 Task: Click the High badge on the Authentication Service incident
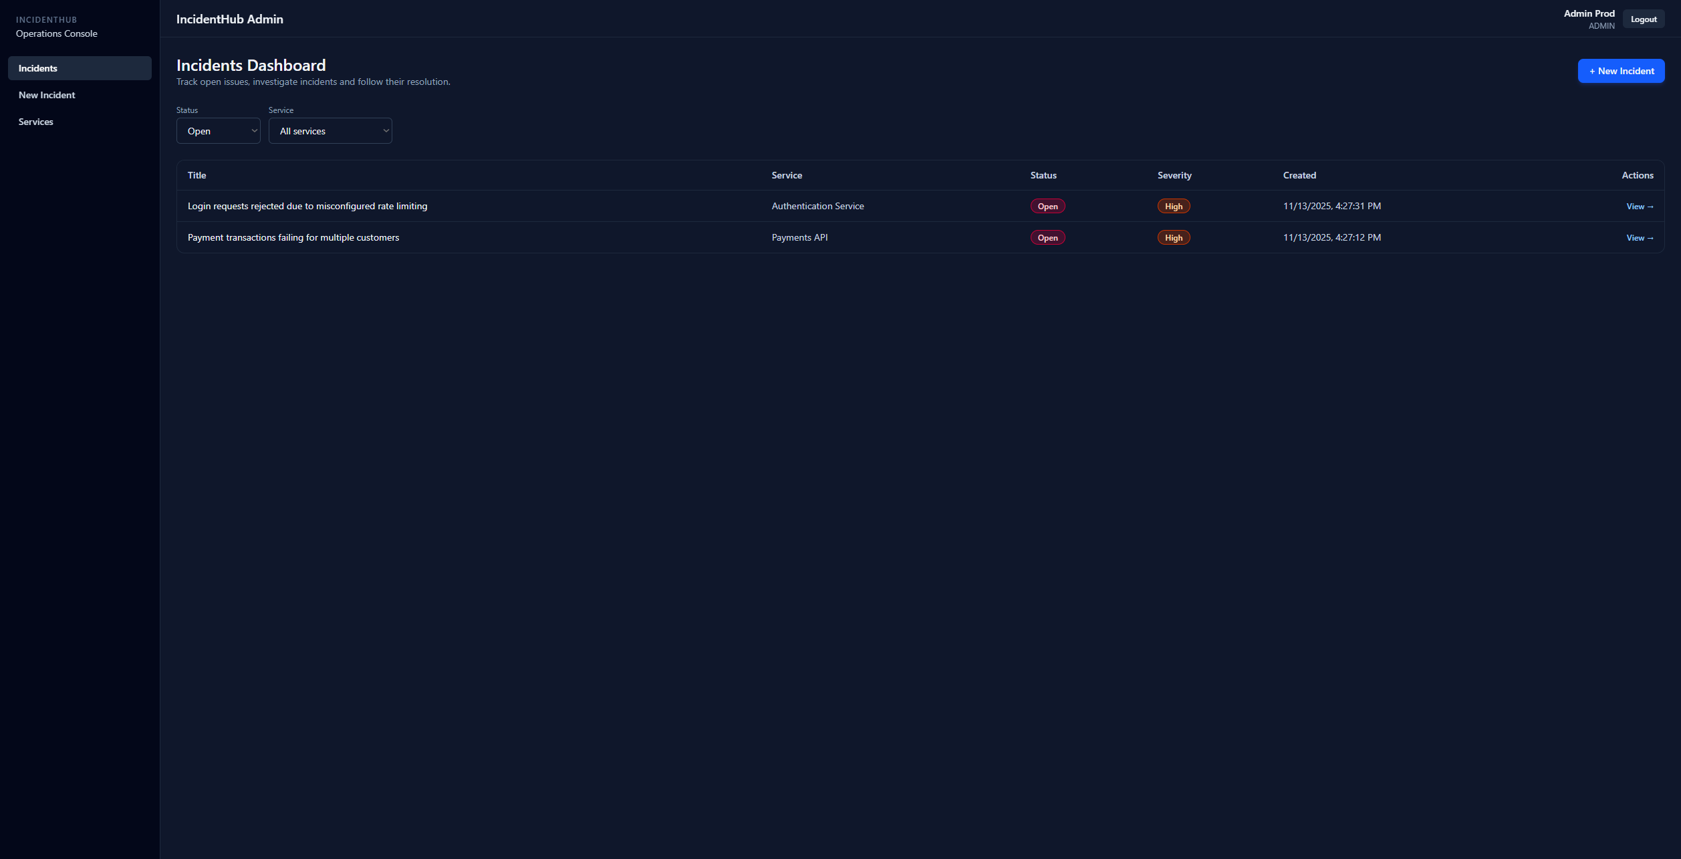1173,206
